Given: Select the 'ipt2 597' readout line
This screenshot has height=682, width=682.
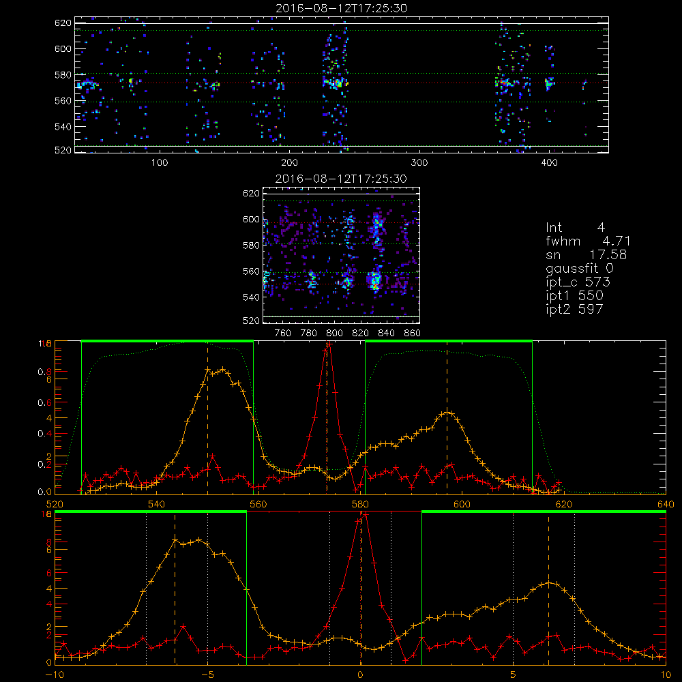Looking at the screenshot, I should point(574,309).
